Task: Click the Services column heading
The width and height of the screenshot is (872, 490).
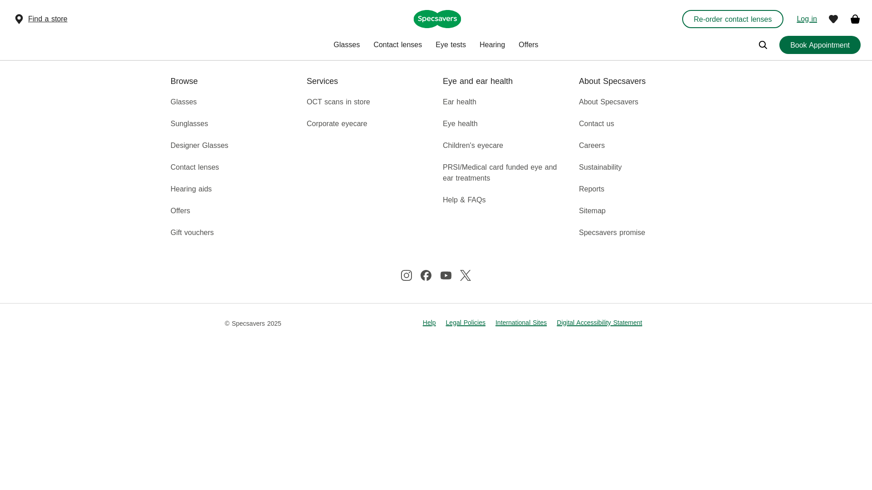Action: tap(322, 81)
